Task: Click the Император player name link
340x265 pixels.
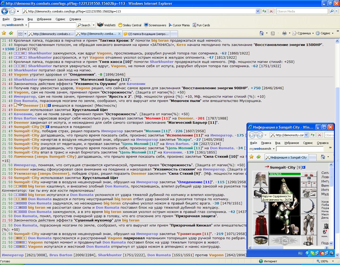Action: coord(13,255)
